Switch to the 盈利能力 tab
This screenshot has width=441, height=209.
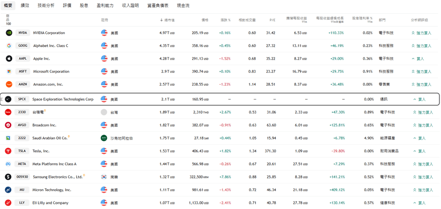105,5
